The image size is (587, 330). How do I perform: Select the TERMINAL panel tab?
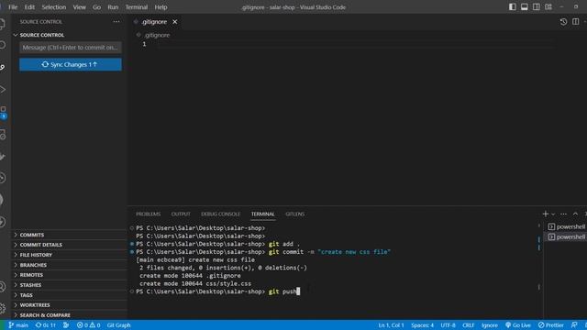click(263, 214)
